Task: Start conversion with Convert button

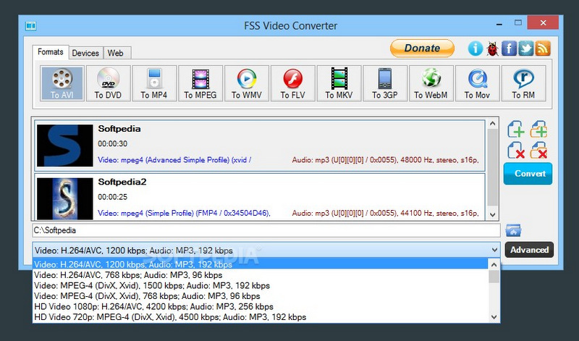Action: (528, 174)
